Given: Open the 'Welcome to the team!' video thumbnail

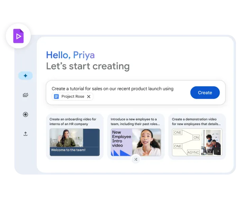Looking at the screenshot, I should [x=75, y=142].
